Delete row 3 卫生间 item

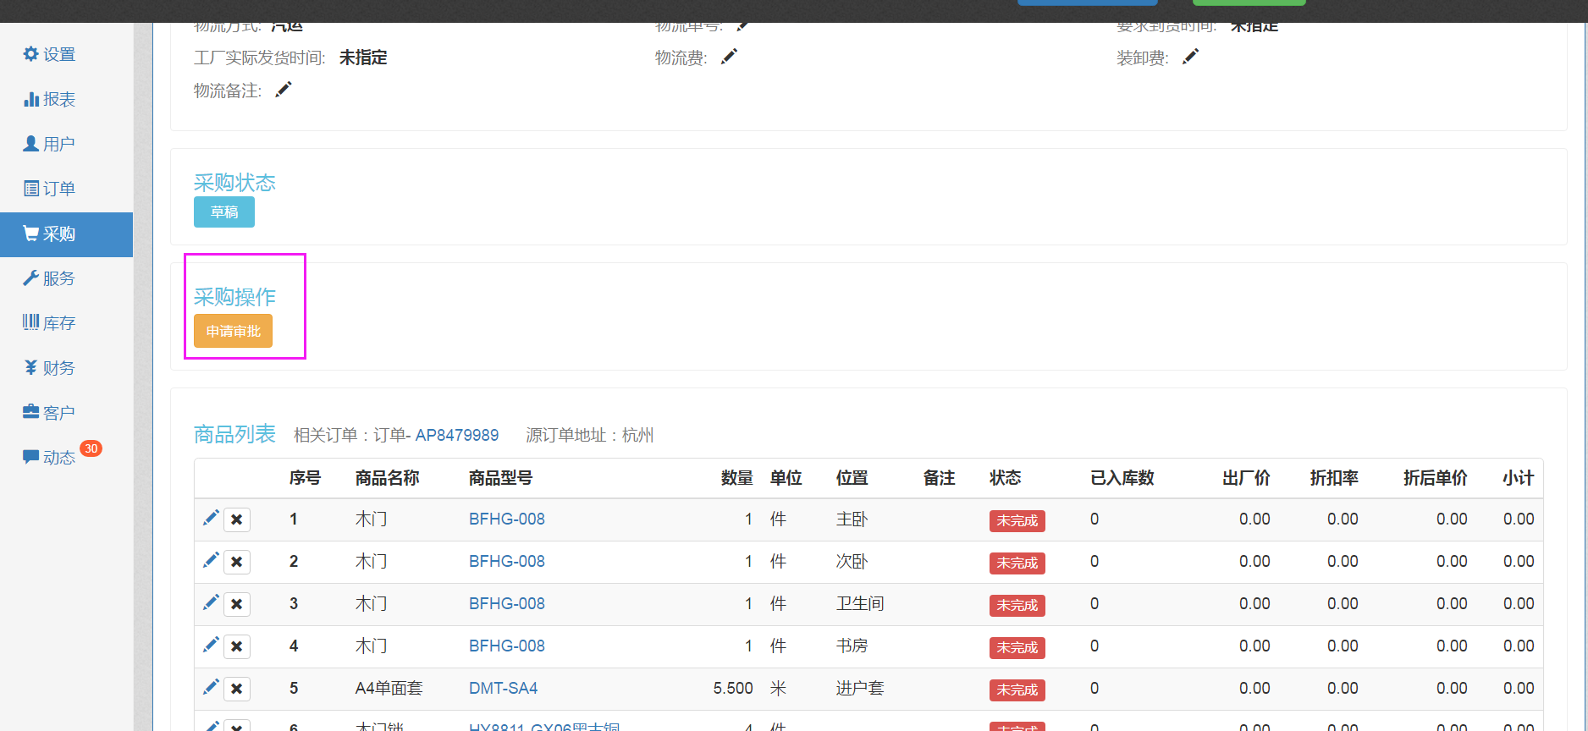click(x=237, y=604)
